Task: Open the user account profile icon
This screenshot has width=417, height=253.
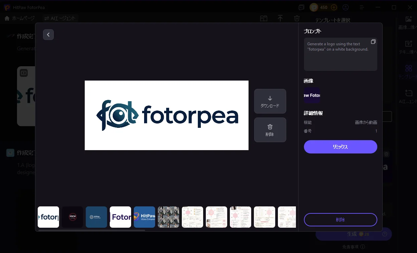Action: (x=346, y=7)
